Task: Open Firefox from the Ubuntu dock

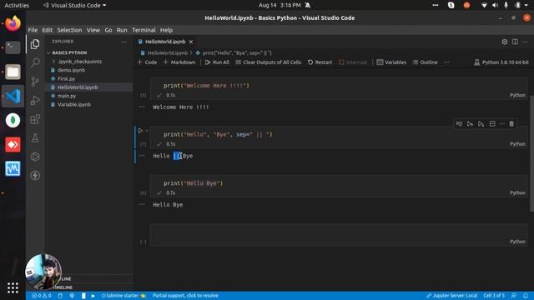Action: (x=13, y=23)
